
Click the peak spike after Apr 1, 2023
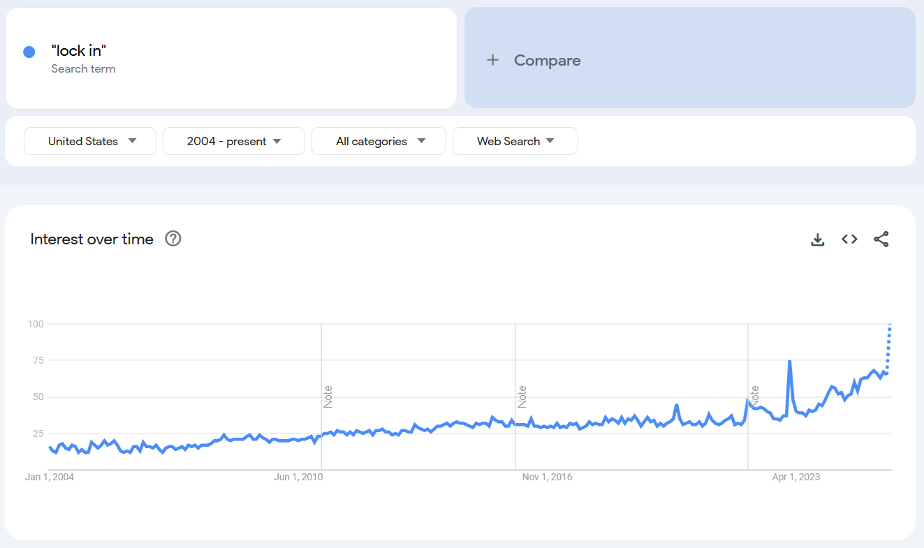point(790,361)
